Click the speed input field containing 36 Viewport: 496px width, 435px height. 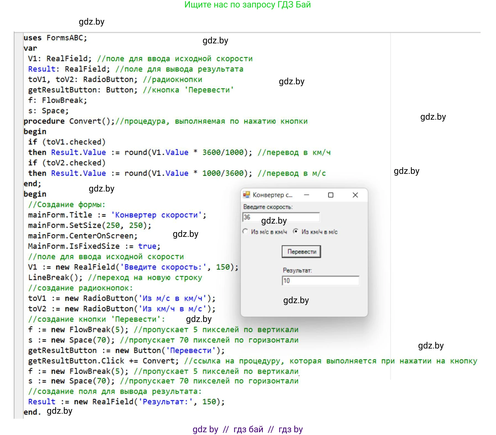281,217
